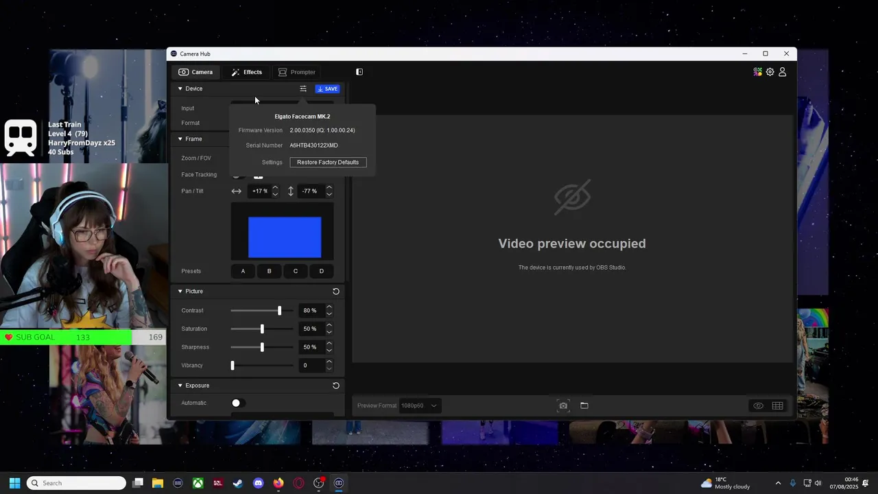Open the volume tray icon

tap(818, 483)
